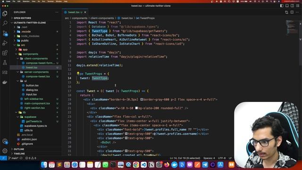The width and height of the screenshot is (302, 170).
Task: Open Finder from the Dock
Action: point(44,165)
